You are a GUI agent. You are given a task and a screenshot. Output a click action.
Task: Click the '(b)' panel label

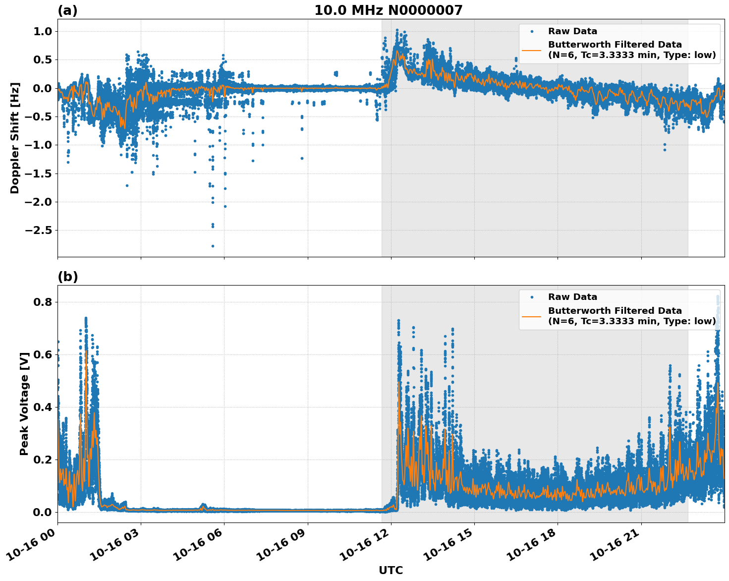click(x=67, y=277)
